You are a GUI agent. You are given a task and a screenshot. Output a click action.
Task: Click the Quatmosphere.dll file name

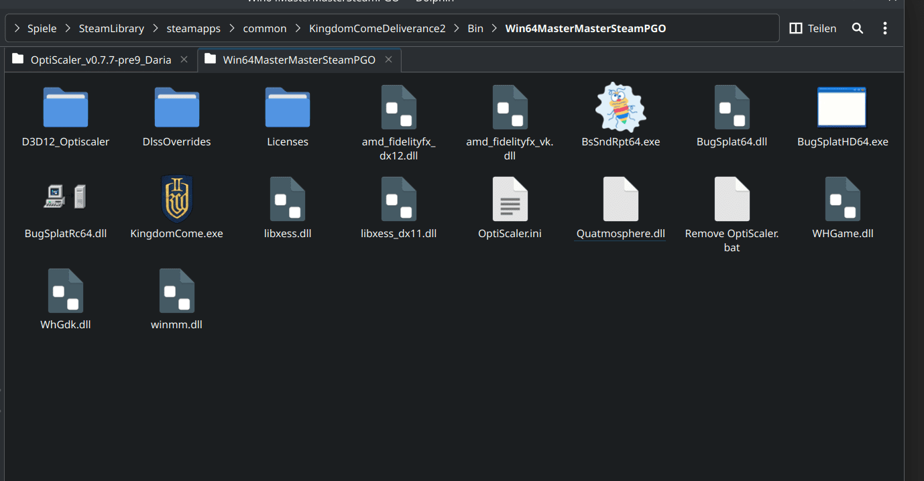point(621,234)
